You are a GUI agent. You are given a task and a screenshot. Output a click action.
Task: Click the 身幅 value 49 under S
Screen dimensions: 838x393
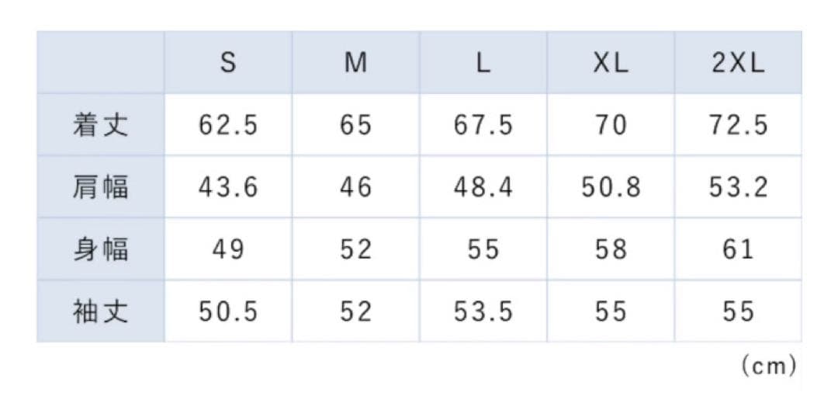coord(227,249)
